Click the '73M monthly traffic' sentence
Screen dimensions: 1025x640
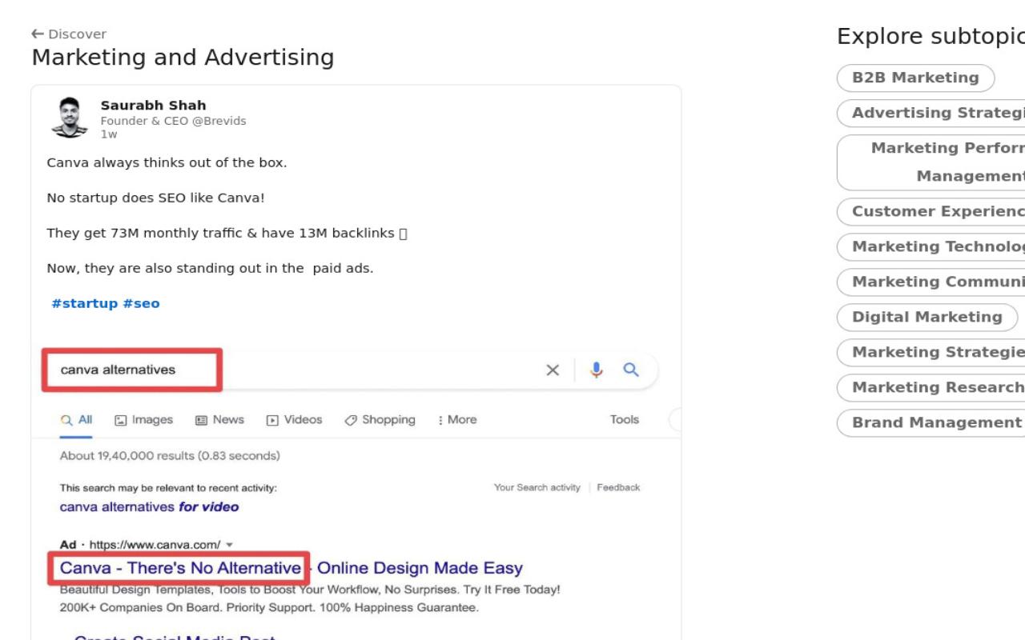227,233
